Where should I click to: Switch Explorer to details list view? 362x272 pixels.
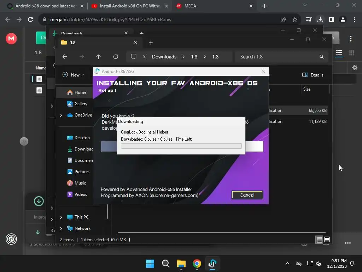tap(319, 240)
